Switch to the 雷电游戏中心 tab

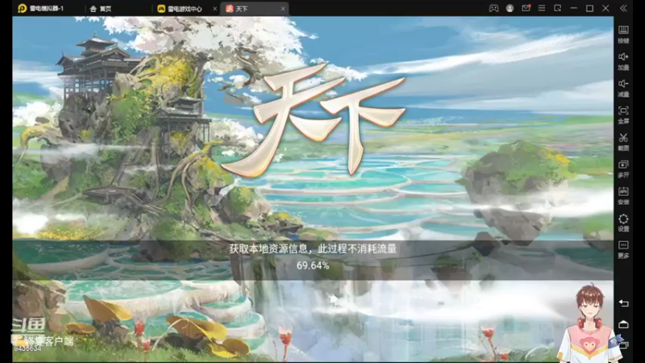point(180,9)
